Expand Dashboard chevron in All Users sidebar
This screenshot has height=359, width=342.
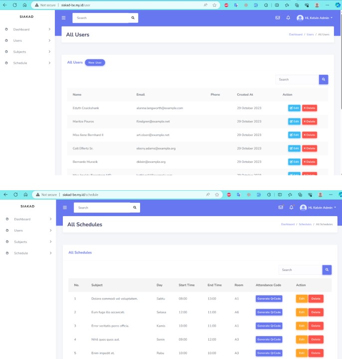coord(49,29)
